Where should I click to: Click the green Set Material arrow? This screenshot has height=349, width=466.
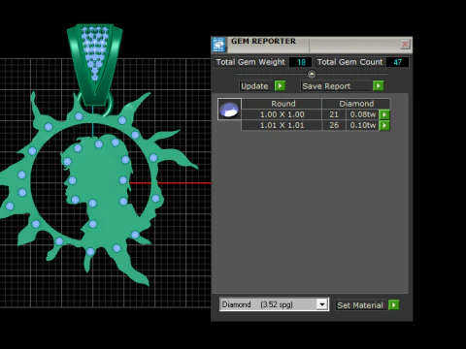[x=394, y=304]
